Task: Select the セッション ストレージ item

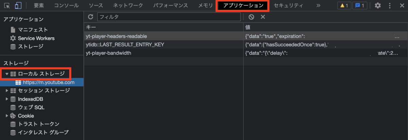Action: point(44,90)
